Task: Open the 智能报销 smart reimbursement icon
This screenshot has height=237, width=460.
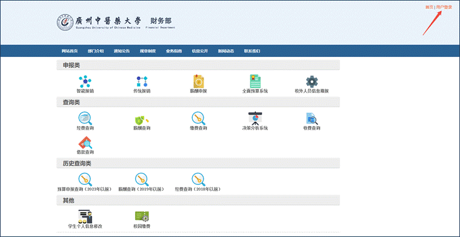Action: 85,81
